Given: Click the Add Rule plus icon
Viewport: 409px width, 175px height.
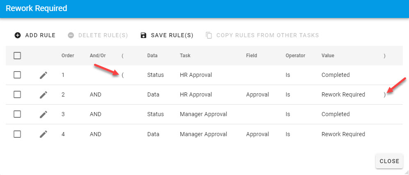Looking at the screenshot, I should [18, 35].
